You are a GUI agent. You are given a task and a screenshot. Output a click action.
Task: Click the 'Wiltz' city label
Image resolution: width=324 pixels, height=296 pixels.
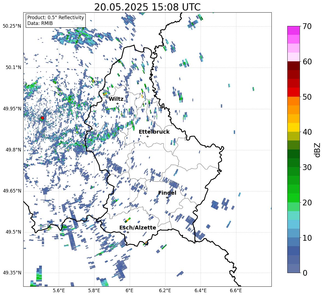(116, 99)
